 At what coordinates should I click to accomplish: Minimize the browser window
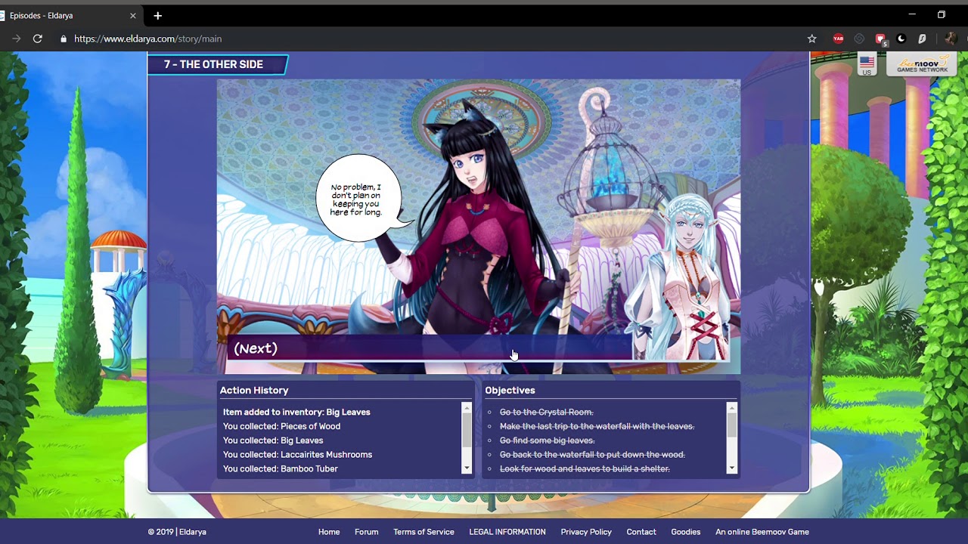(x=912, y=14)
